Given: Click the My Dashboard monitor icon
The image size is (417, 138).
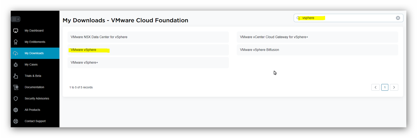Looking at the screenshot, I should tap(16, 31).
